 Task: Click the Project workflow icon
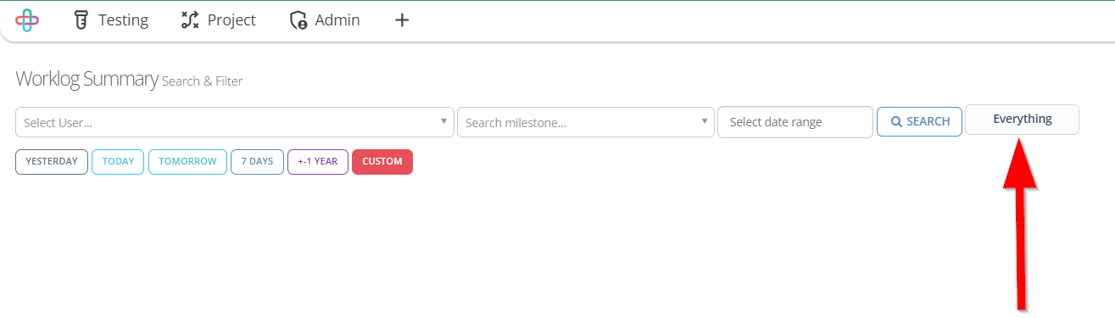coord(190,20)
